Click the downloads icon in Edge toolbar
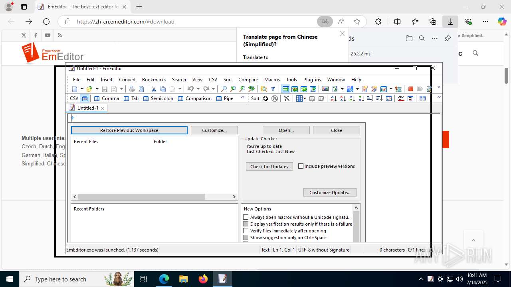Screen dimensions: 511x287 click(450, 22)
